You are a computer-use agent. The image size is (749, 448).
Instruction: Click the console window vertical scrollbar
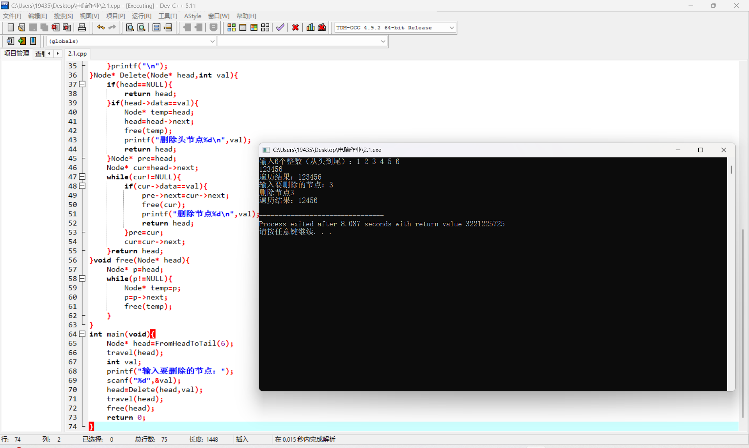pos(731,170)
